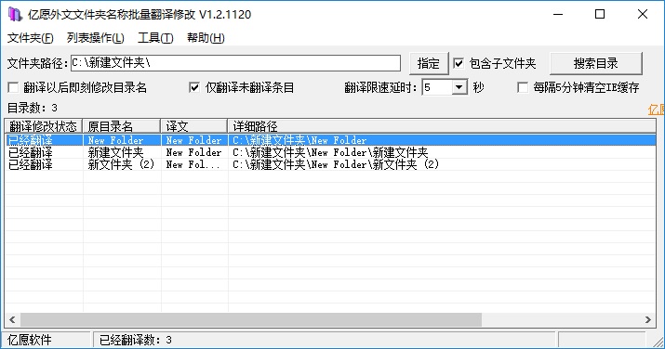Image resolution: width=665 pixels, height=349 pixels.
Task: Click the horizontal scrollbar right arrow
Action: tap(648, 320)
